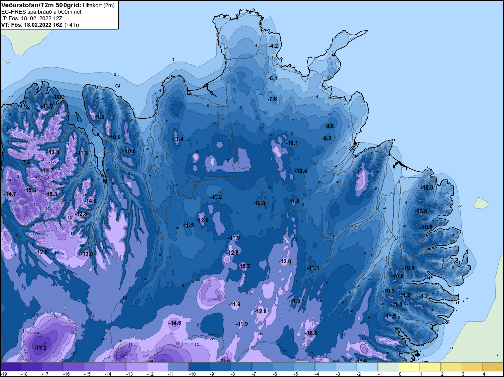Click the -10.6 temperature label
This screenshot has width=504, height=377.
pyautogui.click(x=129, y=151)
